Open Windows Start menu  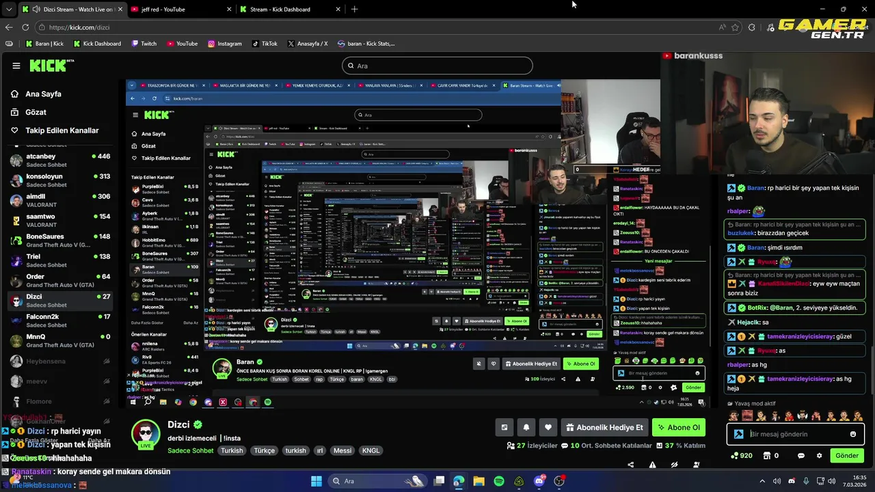(x=317, y=481)
